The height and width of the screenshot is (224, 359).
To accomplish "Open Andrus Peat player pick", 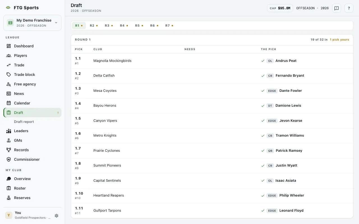I will point(286,61).
